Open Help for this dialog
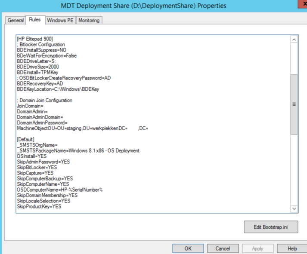 (x=292, y=248)
